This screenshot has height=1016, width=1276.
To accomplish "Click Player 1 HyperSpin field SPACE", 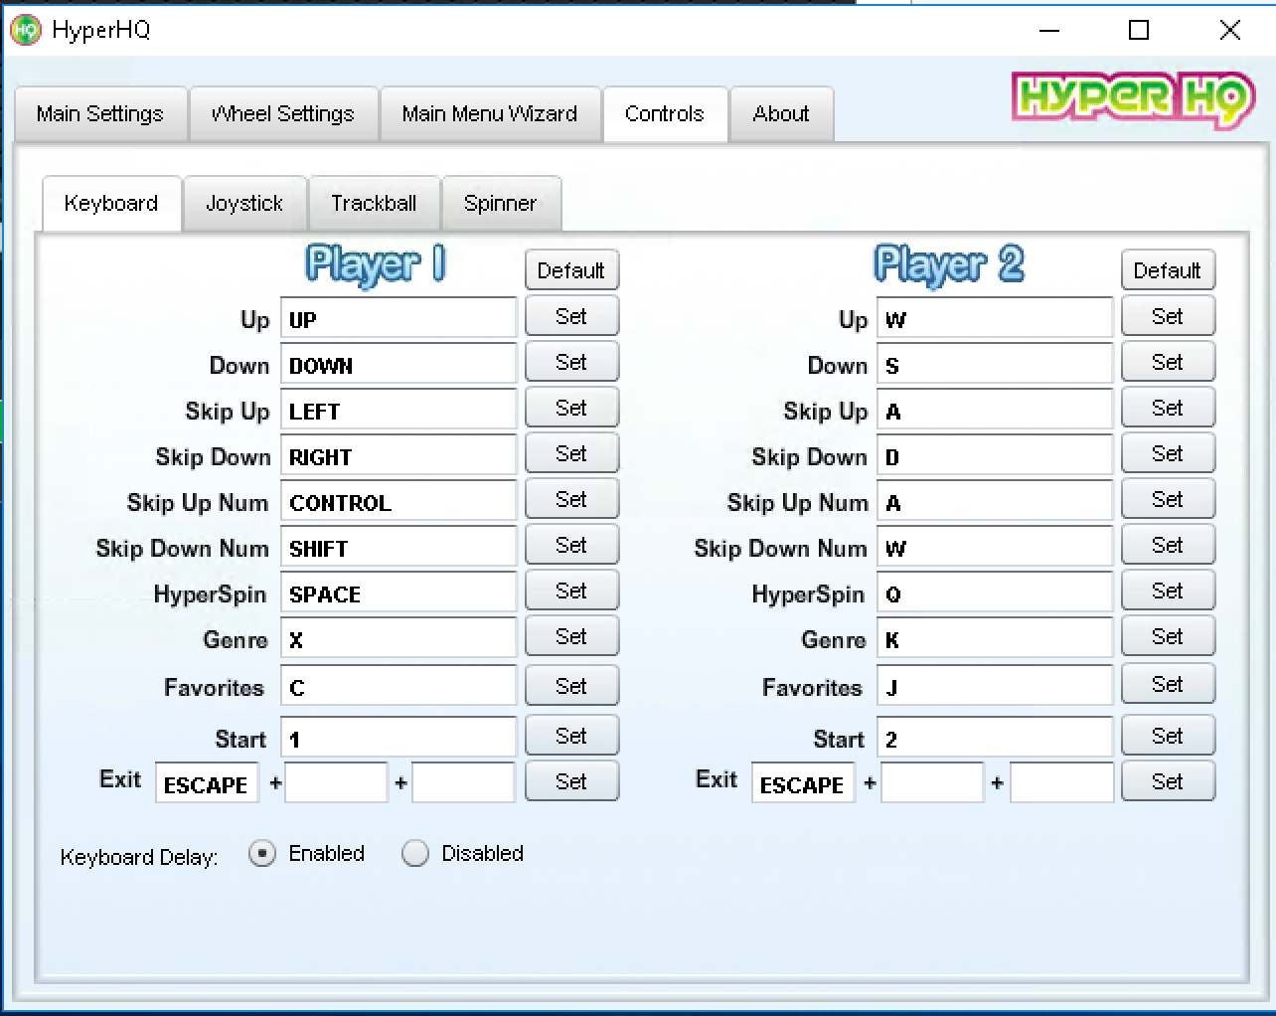I will point(399,593).
